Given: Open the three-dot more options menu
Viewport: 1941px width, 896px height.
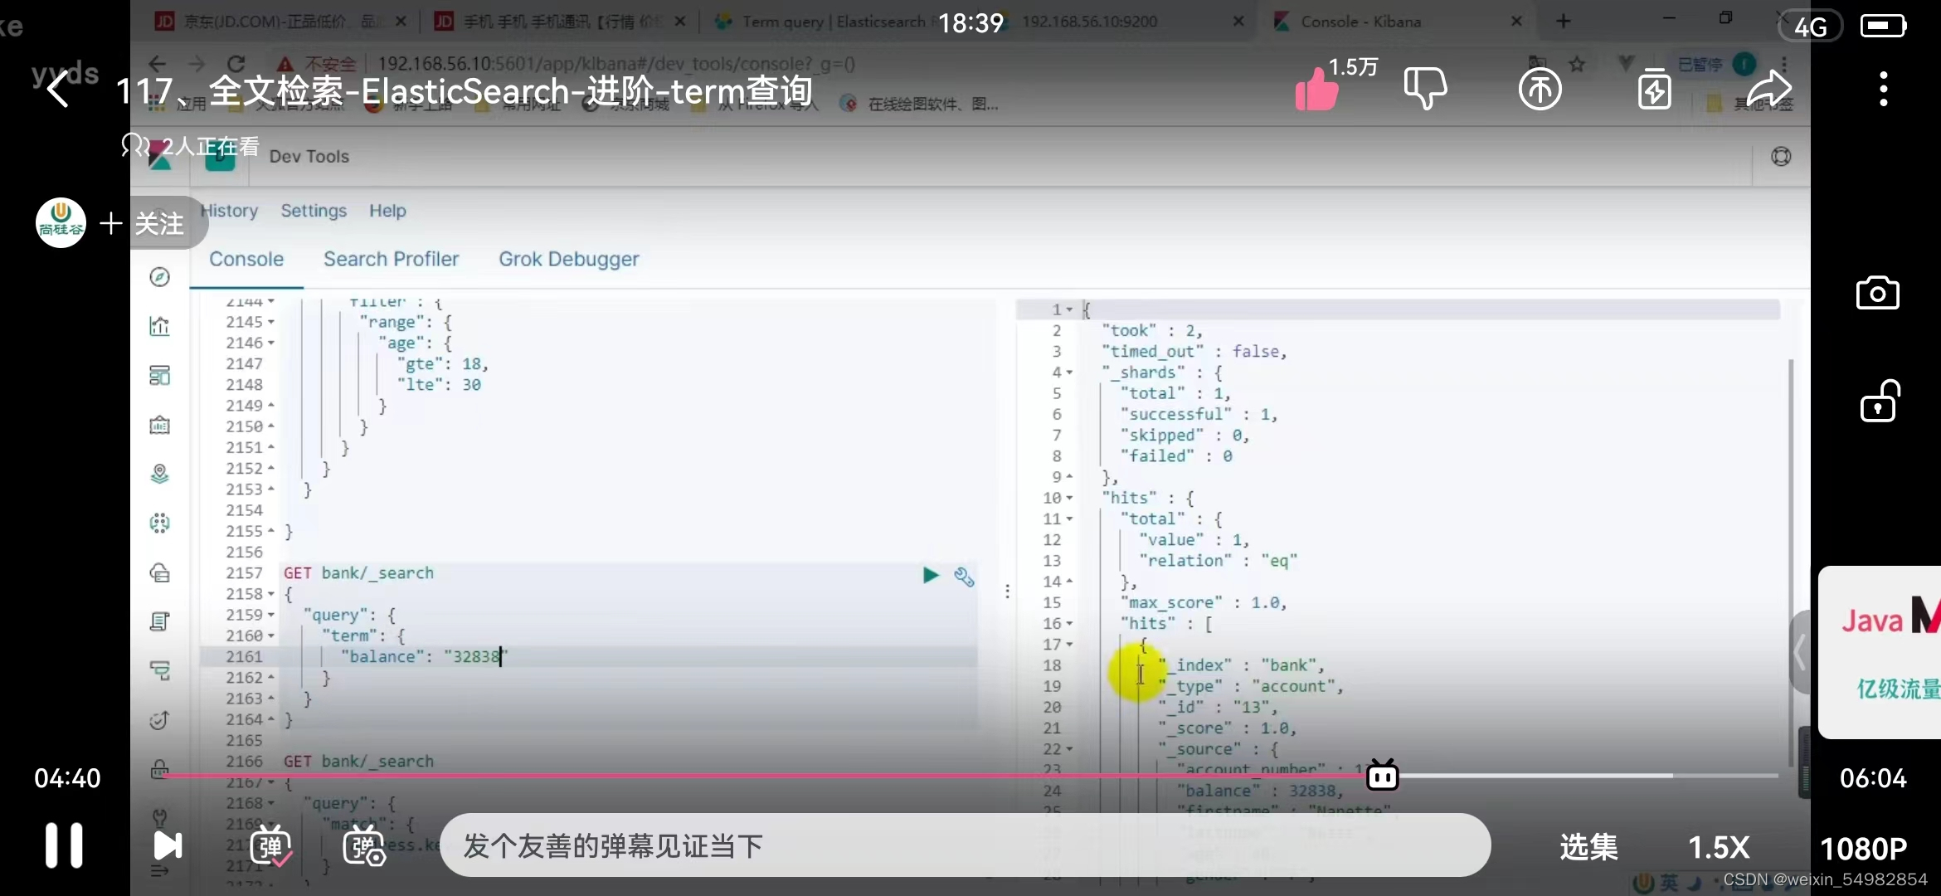Looking at the screenshot, I should coord(1884,89).
